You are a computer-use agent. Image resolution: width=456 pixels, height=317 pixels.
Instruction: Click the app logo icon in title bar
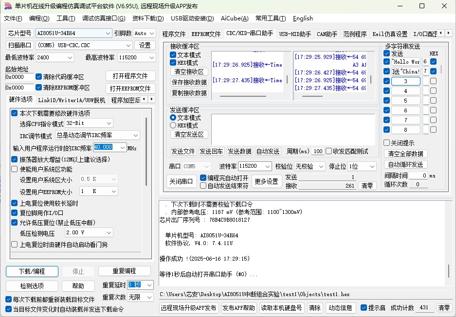point(8,6)
